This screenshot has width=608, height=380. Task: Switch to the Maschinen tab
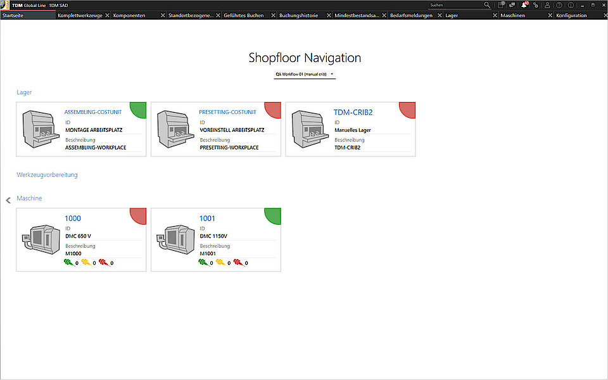[x=512, y=15]
